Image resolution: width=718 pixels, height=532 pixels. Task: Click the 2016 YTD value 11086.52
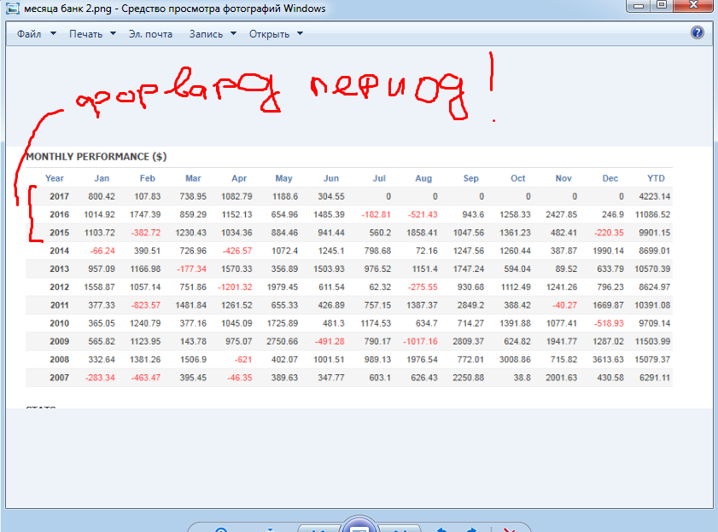pyautogui.click(x=652, y=215)
